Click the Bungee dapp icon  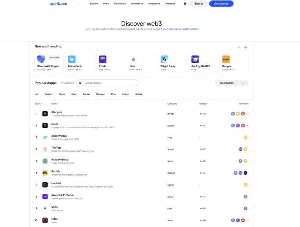[226, 59]
